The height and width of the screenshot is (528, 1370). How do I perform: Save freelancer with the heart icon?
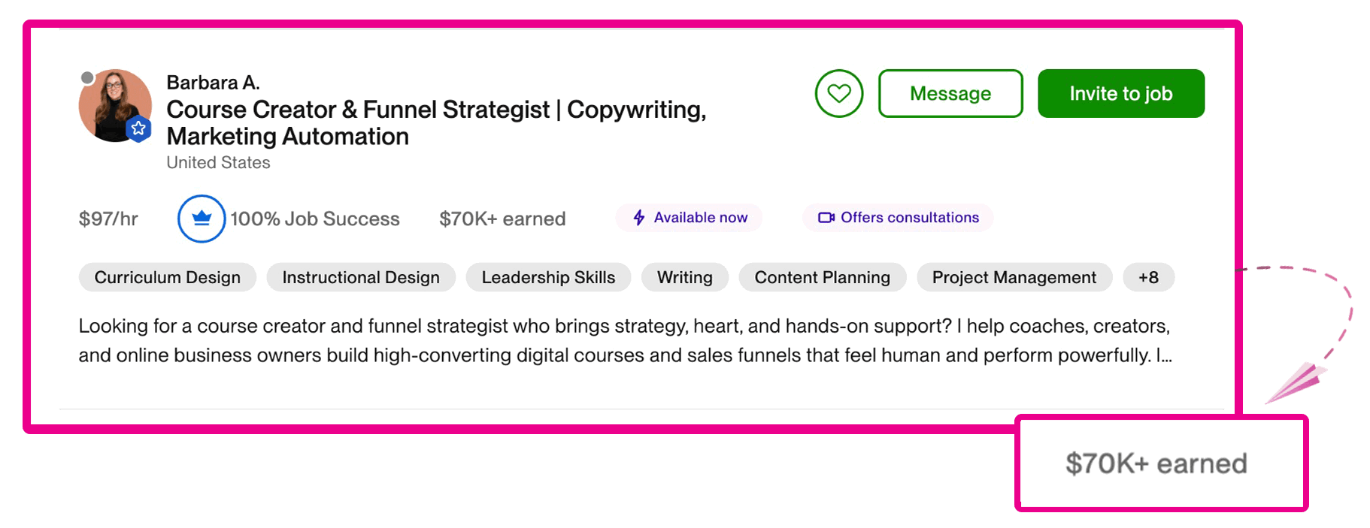838,94
